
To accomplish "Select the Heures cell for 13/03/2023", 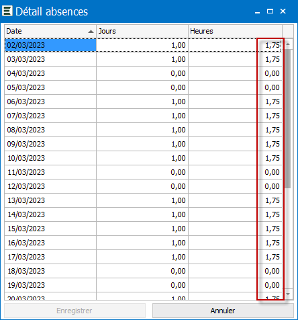I will (235, 200).
